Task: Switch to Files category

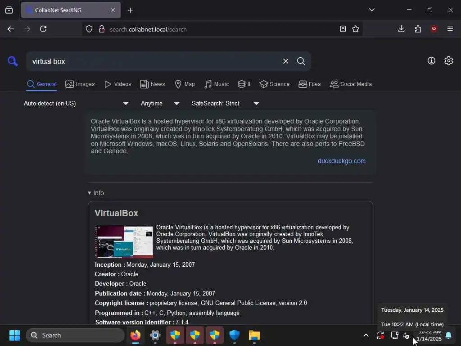Action: pos(310,84)
